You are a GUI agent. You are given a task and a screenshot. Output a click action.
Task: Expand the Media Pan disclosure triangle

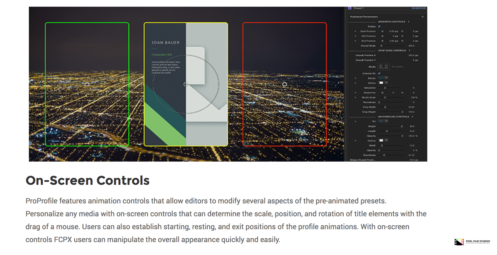[x=355, y=93]
